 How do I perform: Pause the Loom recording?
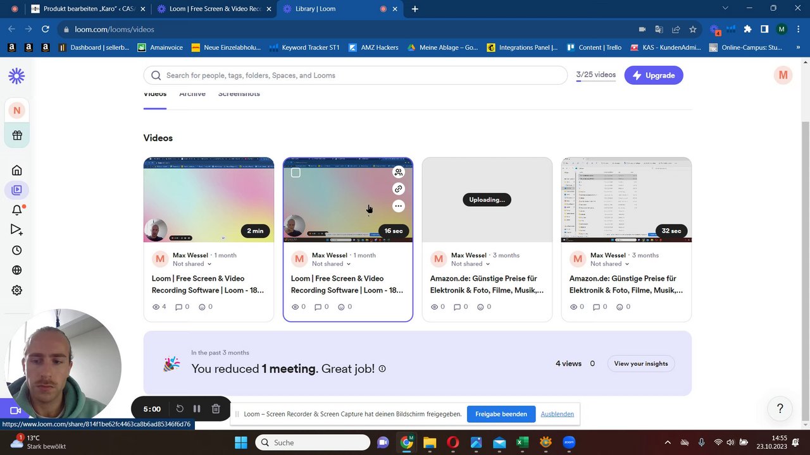point(197,409)
